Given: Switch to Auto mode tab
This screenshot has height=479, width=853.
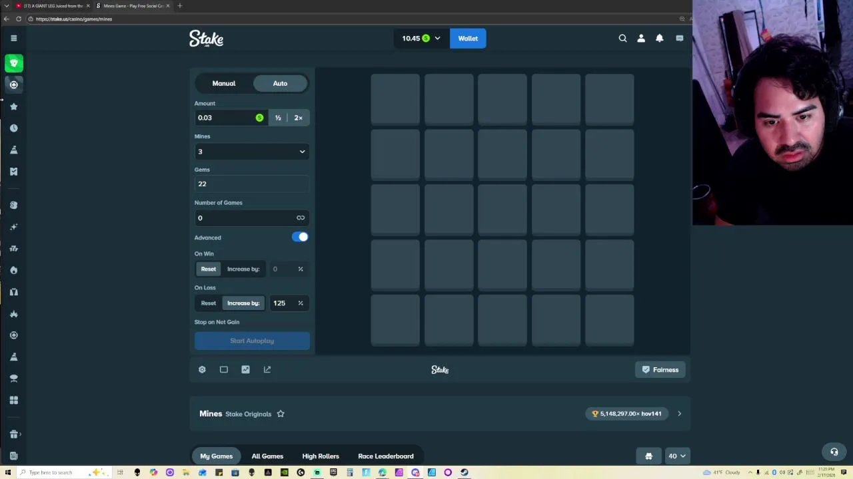Looking at the screenshot, I should coord(280,83).
